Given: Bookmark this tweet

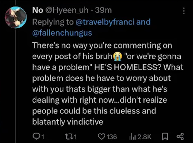Looking at the screenshot, I should [x=165, y=136].
